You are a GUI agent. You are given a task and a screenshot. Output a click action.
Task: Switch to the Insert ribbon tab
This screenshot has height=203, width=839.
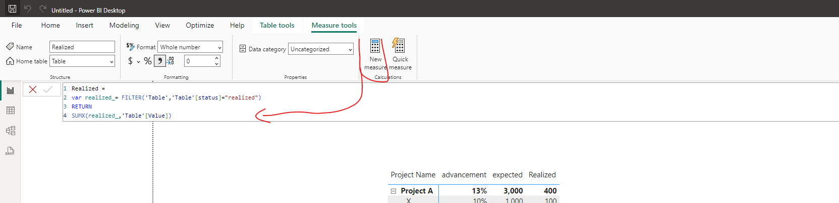tap(85, 25)
